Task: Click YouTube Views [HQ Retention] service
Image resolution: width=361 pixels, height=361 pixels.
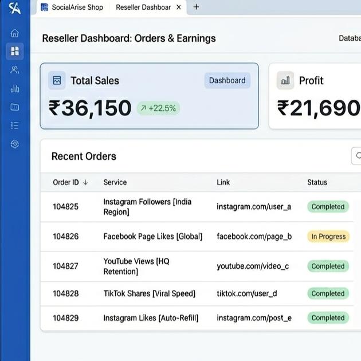Action: click(136, 266)
